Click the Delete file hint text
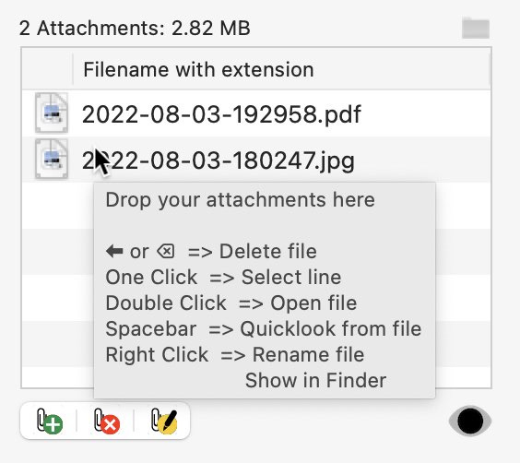Screen dimensions: 520x463 pyautogui.click(x=268, y=251)
